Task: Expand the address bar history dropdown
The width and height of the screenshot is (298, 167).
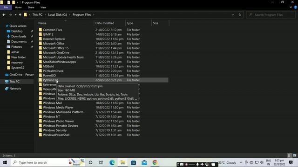Action: coord(233,15)
